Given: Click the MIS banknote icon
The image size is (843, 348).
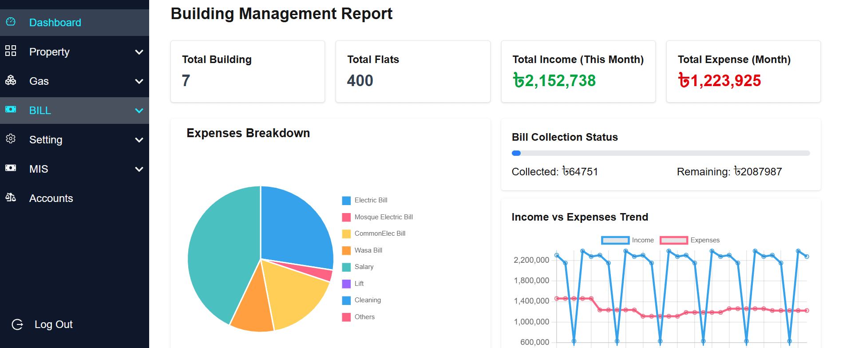Looking at the screenshot, I should 11,168.
